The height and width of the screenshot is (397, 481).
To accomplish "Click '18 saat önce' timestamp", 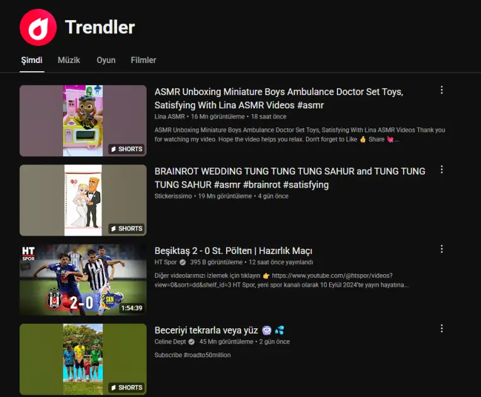I will [x=269, y=117].
